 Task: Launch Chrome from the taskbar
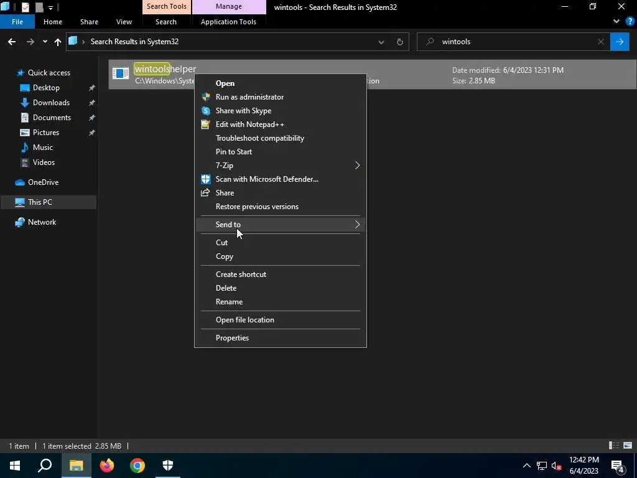point(137,466)
